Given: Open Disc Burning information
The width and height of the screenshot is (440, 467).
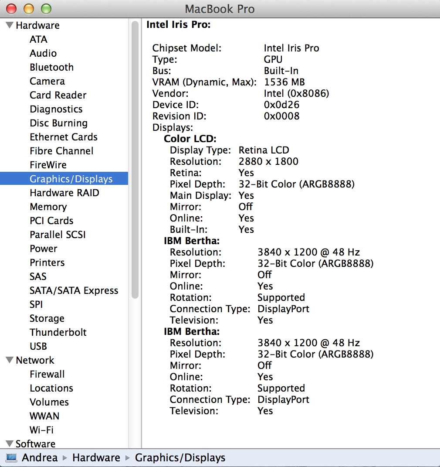Looking at the screenshot, I should [x=59, y=123].
